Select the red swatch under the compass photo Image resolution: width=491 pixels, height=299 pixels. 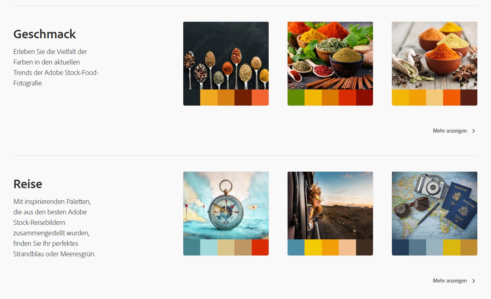260,247
